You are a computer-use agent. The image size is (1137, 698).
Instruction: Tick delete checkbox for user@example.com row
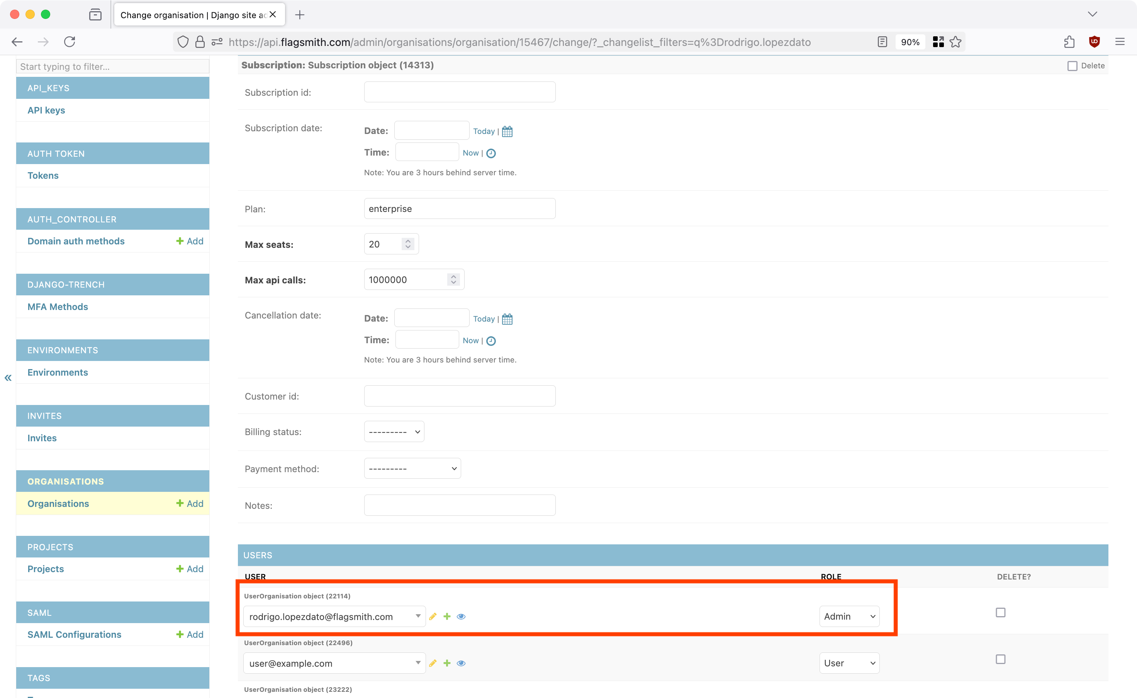[1000, 659]
